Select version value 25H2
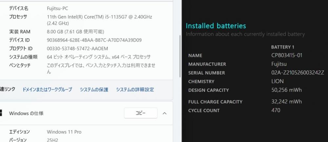The width and height of the screenshot is (328, 142). click(52, 140)
